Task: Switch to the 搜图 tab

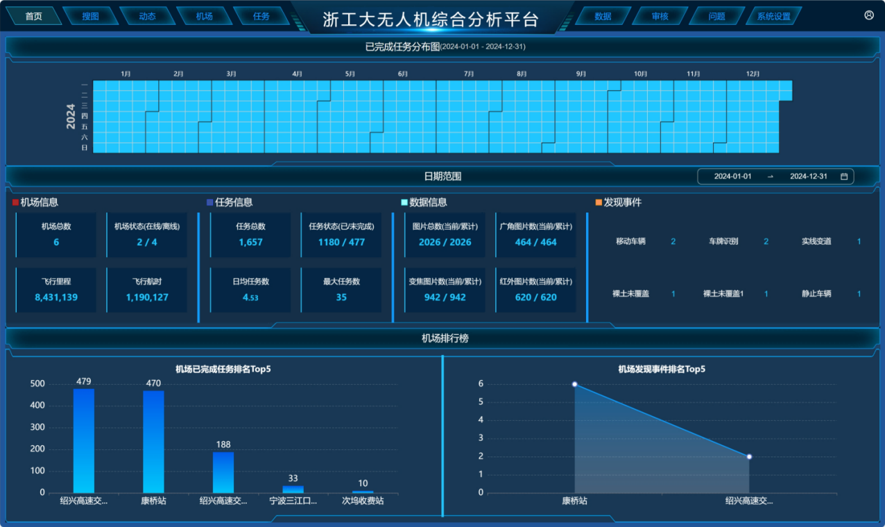Action: (x=90, y=16)
